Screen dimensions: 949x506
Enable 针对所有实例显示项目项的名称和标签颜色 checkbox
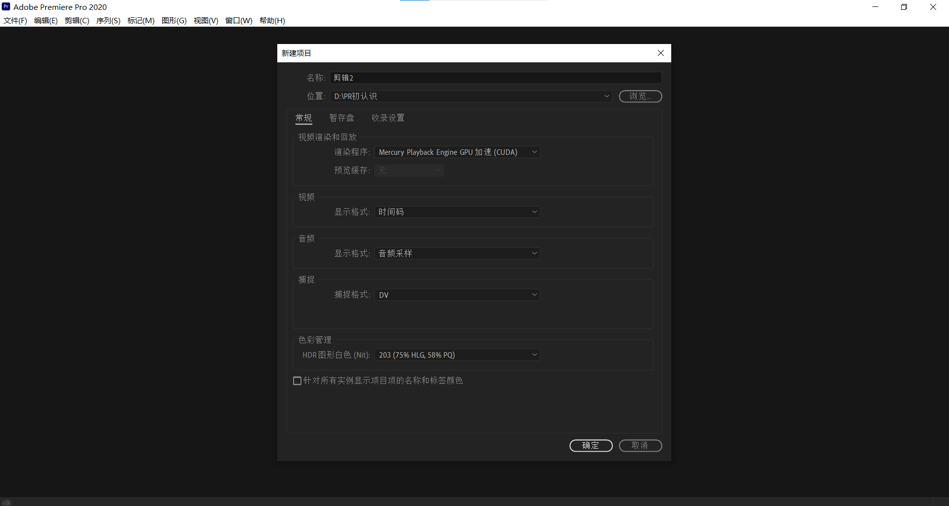[x=297, y=381]
